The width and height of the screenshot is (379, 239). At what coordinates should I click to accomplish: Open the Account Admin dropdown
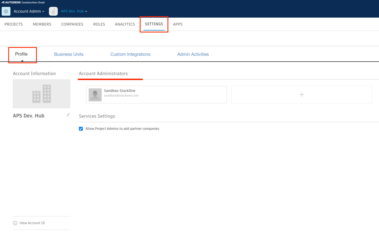click(29, 11)
